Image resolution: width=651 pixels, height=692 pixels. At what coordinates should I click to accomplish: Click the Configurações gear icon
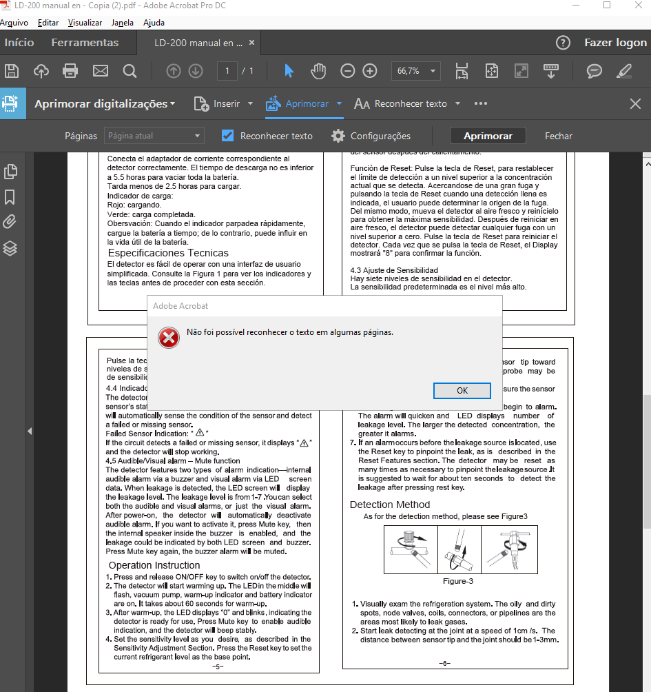coord(338,136)
